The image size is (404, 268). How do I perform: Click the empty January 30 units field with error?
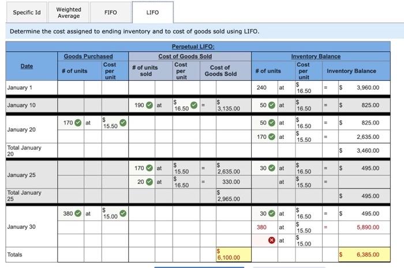click(264, 240)
